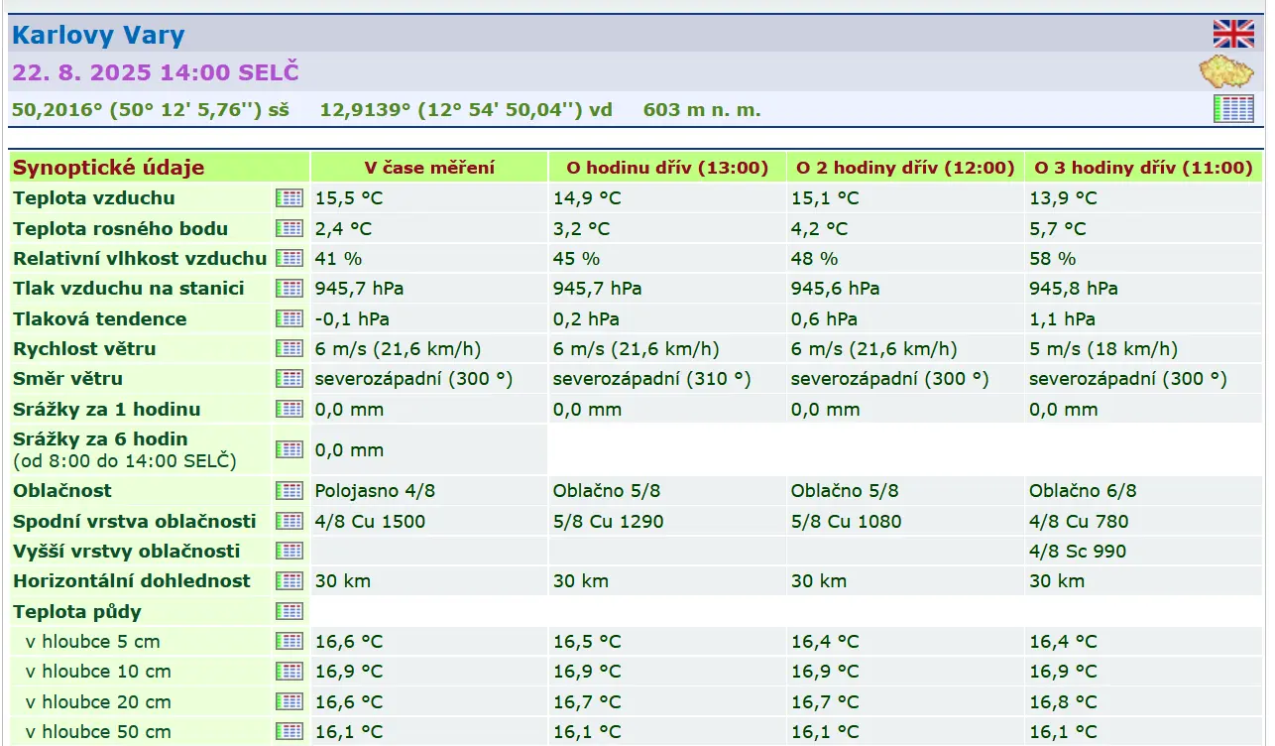Image resolution: width=1275 pixels, height=746 pixels.
Task: Open table icon next to Rychlost větru
Action: [x=289, y=348]
